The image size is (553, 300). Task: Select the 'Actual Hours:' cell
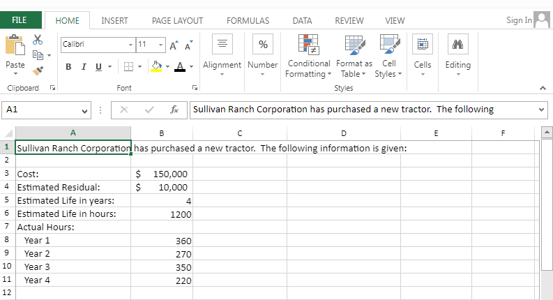[x=73, y=227]
